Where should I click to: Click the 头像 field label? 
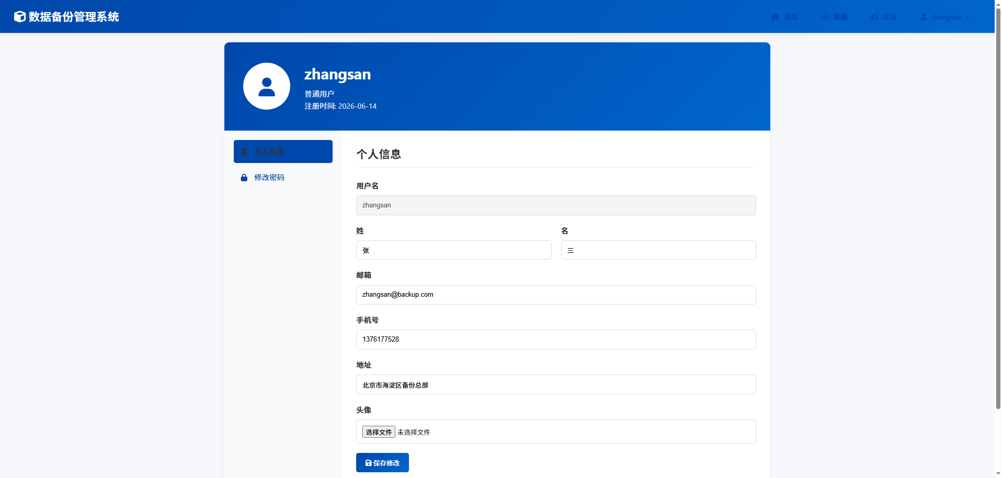point(363,410)
